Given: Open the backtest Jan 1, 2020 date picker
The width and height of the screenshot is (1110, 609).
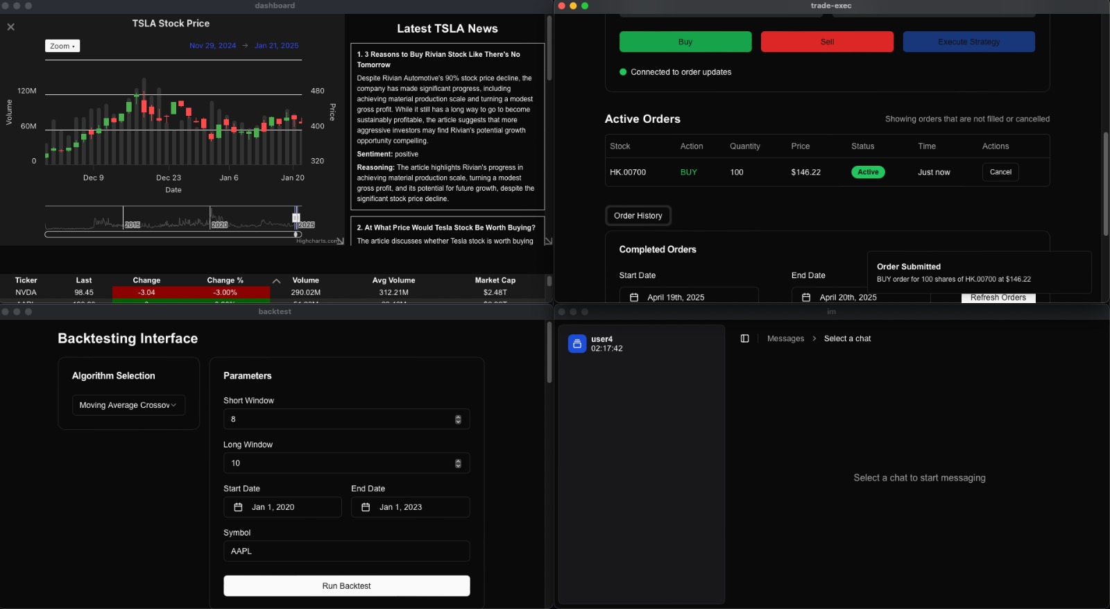Looking at the screenshot, I should 282,507.
